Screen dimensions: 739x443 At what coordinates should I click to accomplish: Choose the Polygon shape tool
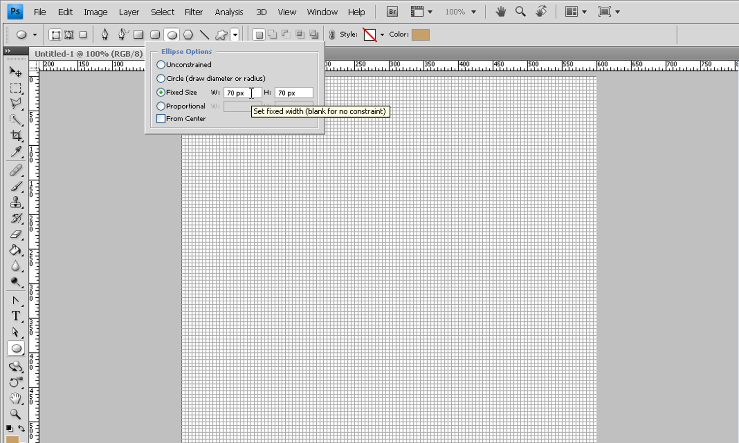pyautogui.click(x=188, y=34)
